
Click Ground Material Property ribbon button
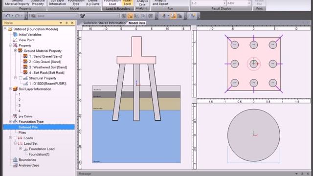(x=17, y=3)
